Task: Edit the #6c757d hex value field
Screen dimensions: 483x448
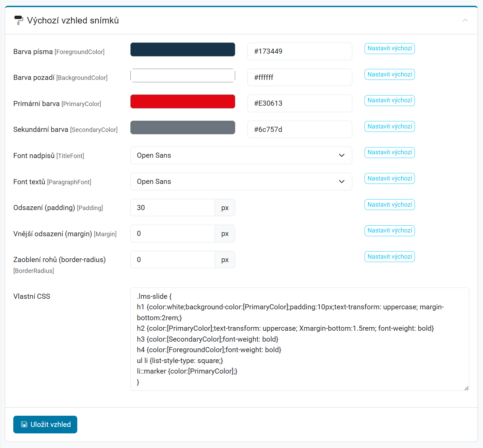Action: coord(300,130)
